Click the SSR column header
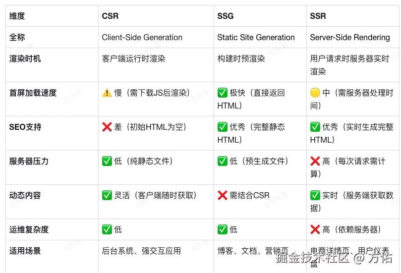Screen dimensions: 401x273 pyautogui.click(x=318, y=16)
